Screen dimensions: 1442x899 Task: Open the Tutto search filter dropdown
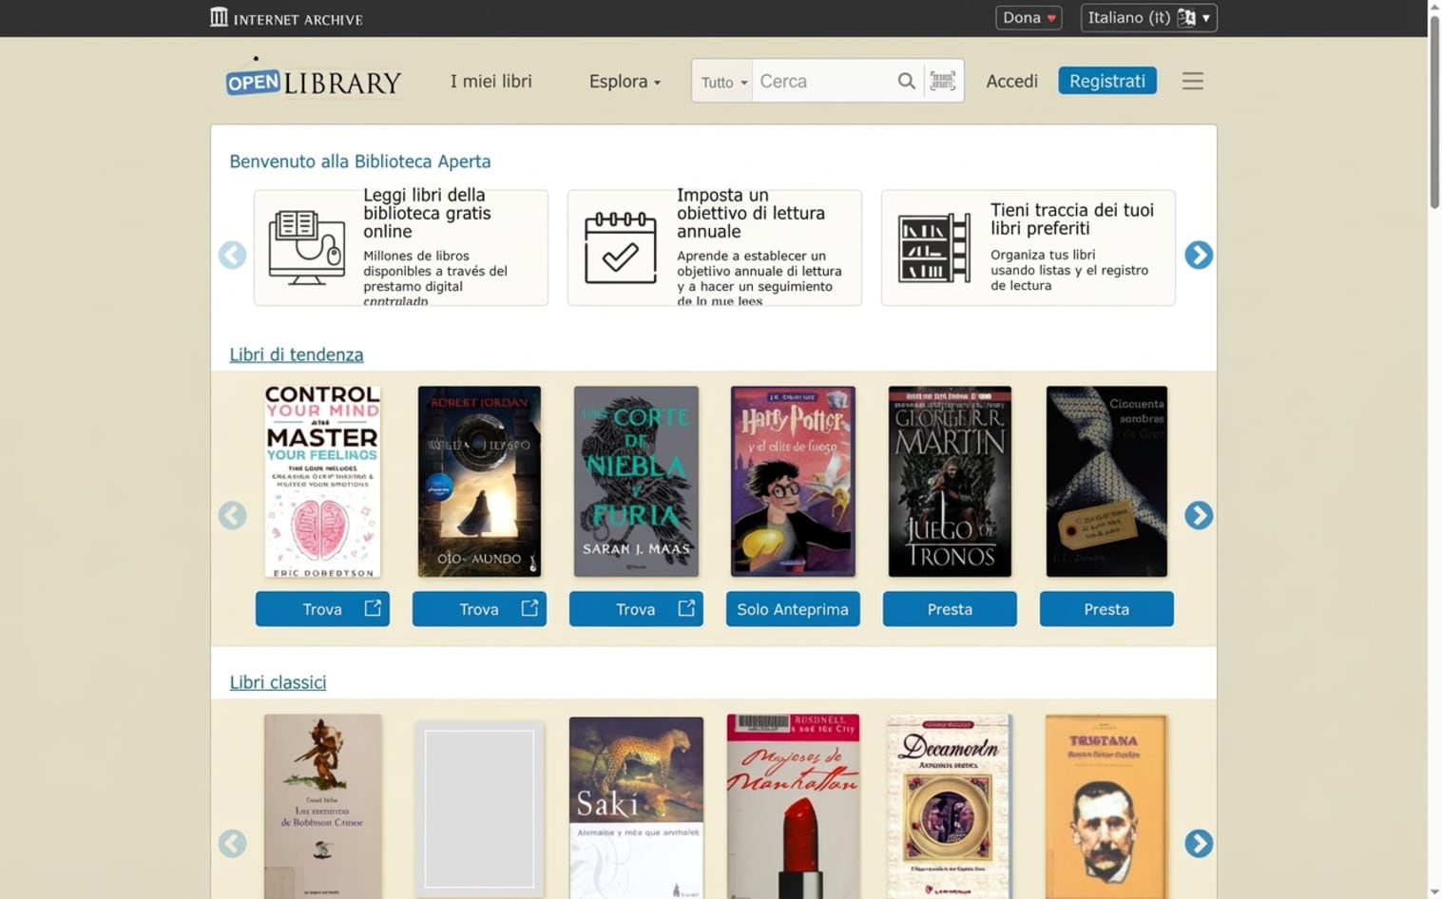pos(721,81)
